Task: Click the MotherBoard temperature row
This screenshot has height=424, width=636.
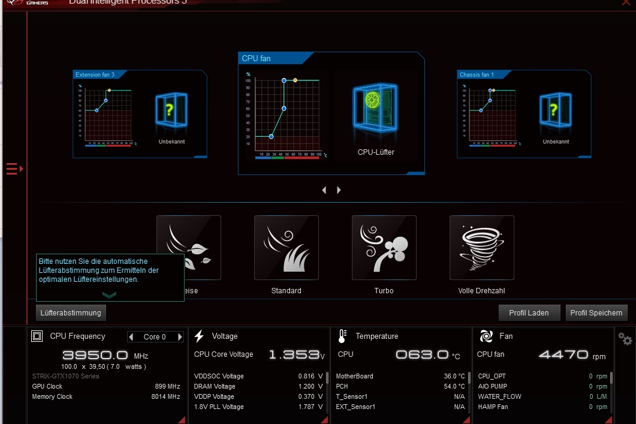Action: [400, 376]
